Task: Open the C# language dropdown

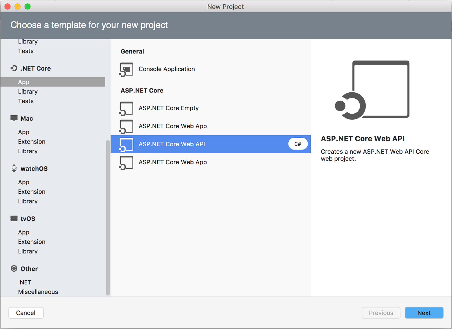Action: tap(298, 144)
